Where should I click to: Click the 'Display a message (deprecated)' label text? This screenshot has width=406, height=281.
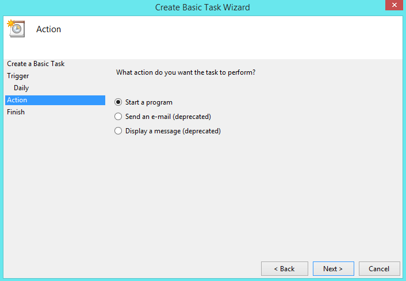(173, 131)
